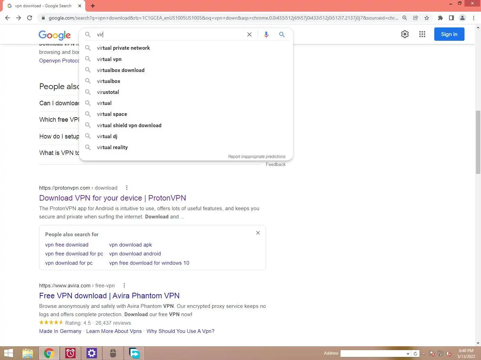The height and width of the screenshot is (360, 481).
Task: Clear the search box text
Action: (x=249, y=34)
